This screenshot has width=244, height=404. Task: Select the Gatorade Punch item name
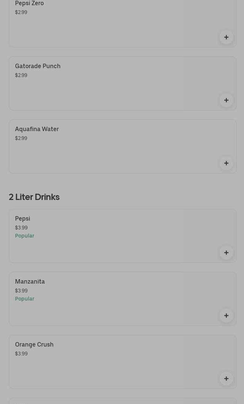click(x=37, y=66)
